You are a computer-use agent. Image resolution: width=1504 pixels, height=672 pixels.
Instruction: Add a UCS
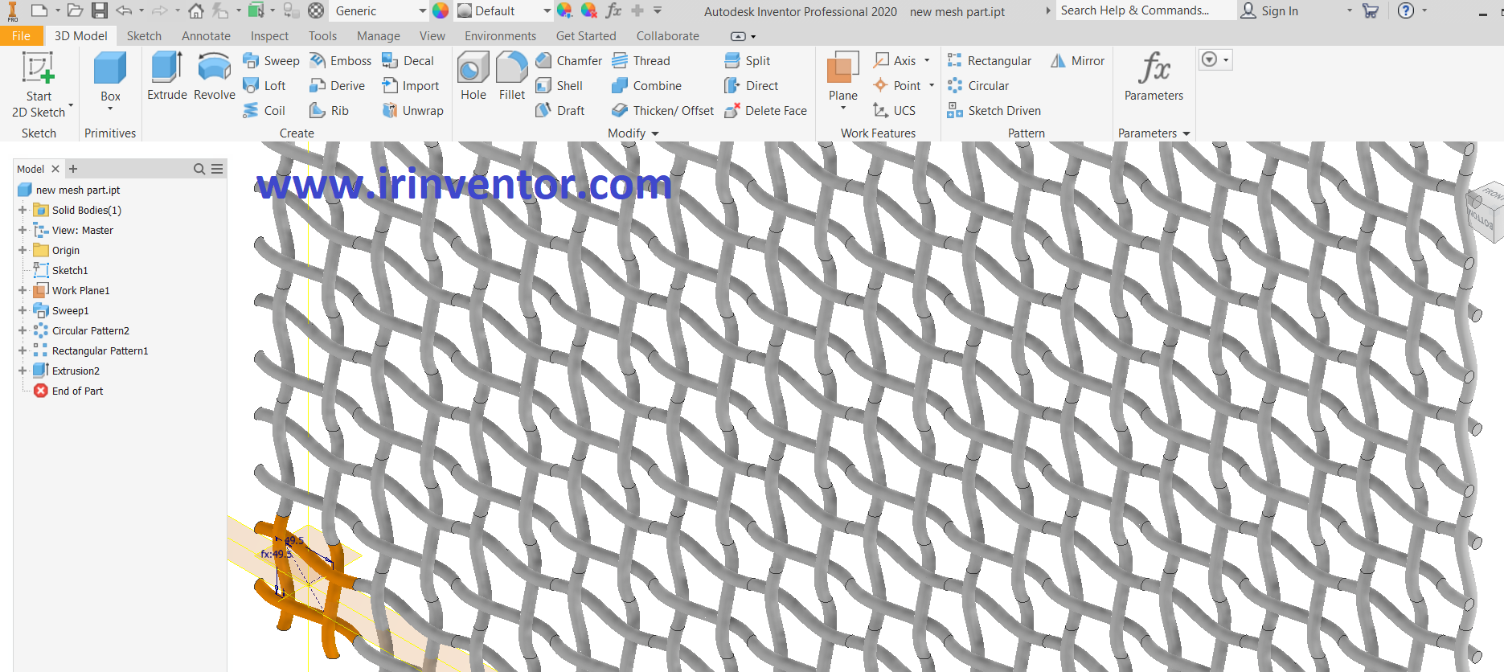tap(894, 111)
